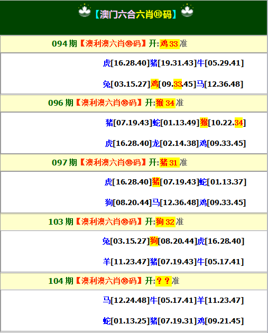Click highlighted 猪[07.19.43] in 097期
The width and height of the screenshot is (268, 333).
click(175, 182)
